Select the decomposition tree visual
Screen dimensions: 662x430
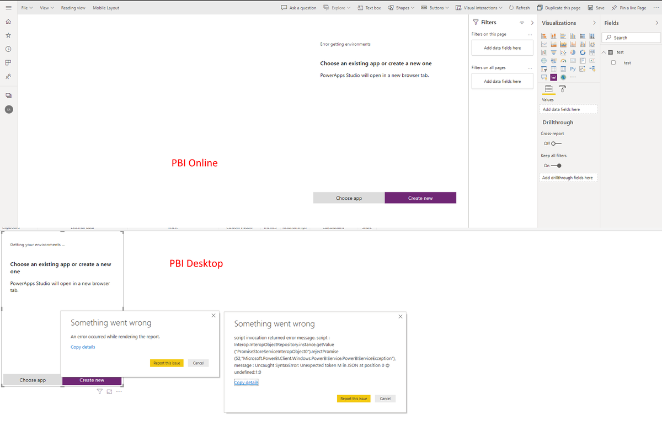pyautogui.click(x=592, y=69)
